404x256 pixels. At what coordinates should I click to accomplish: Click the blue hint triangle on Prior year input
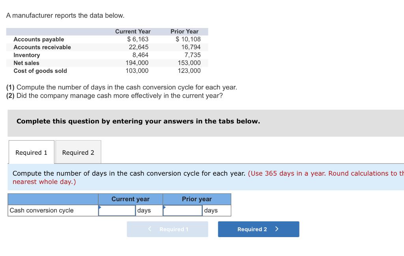[x=165, y=207]
